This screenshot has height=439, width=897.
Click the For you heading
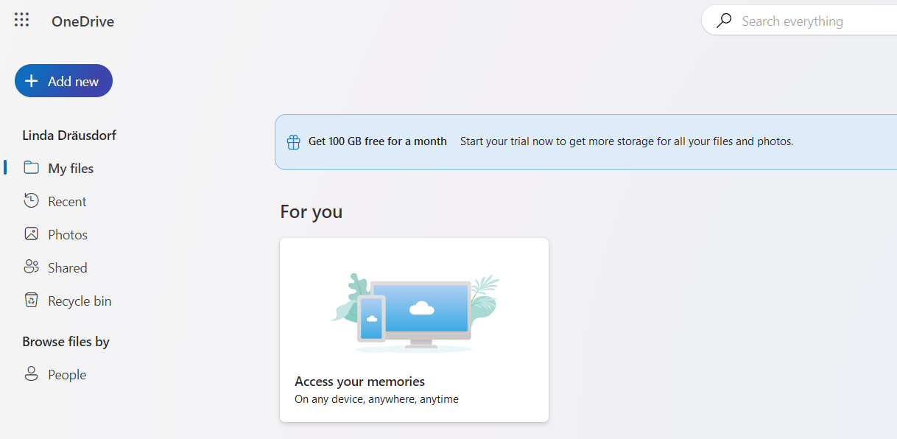(312, 212)
